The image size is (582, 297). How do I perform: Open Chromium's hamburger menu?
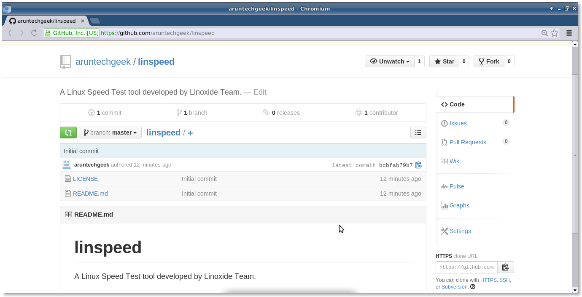[x=569, y=32]
